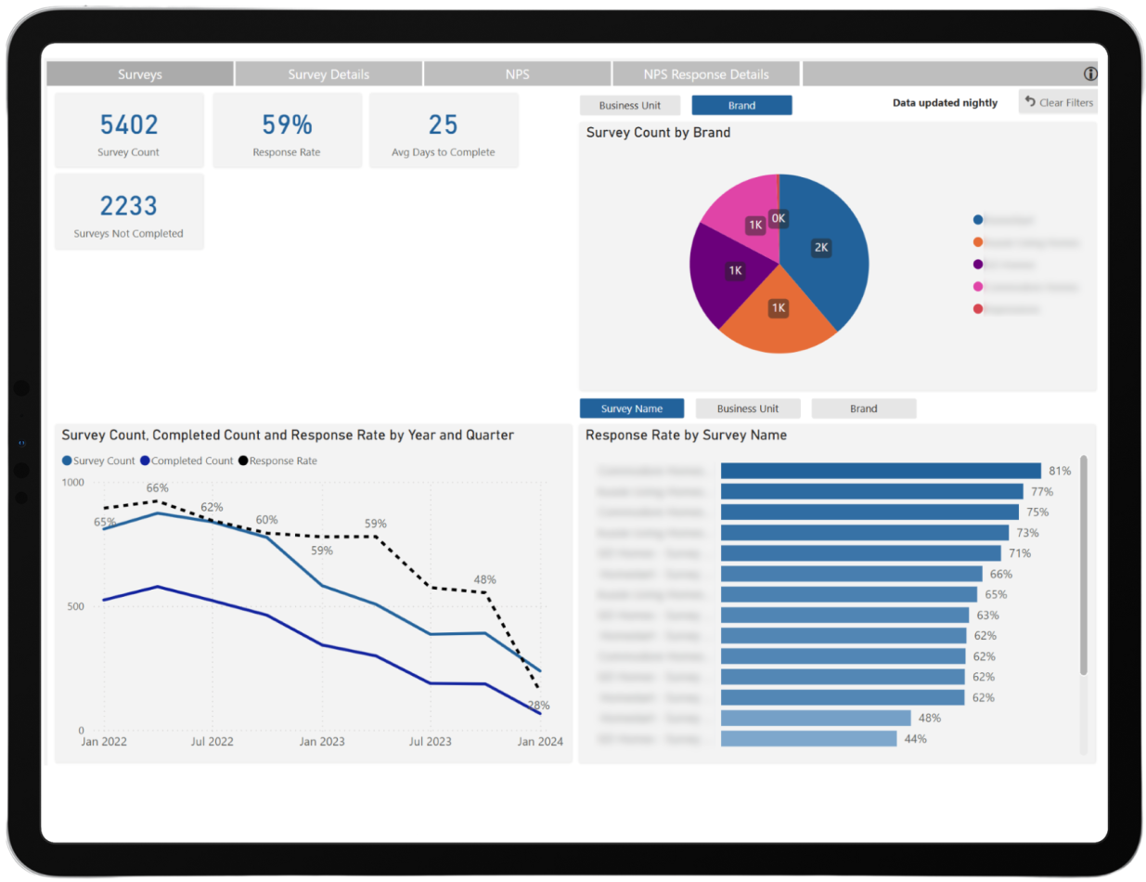Click the 2K slice of the pie chart
Viewport: 1146px width, 882px height.
pos(820,247)
